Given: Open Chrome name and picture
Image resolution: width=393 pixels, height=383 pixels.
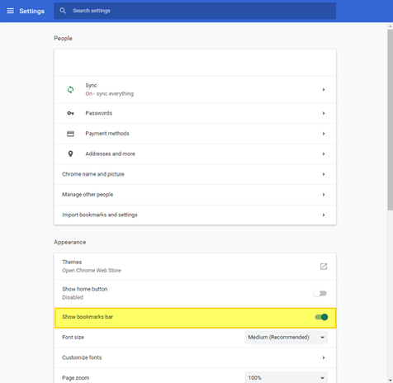Looking at the screenshot, I should 195,174.
